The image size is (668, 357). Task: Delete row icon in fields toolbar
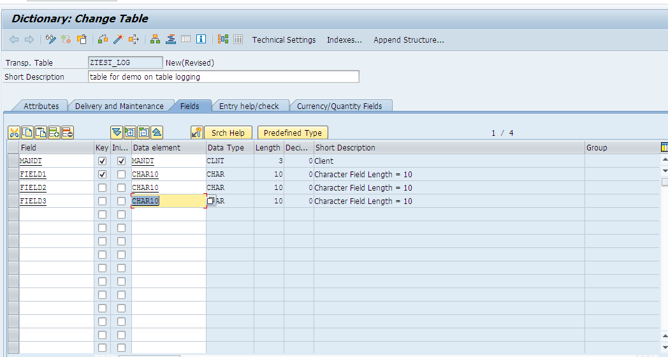[68, 133]
